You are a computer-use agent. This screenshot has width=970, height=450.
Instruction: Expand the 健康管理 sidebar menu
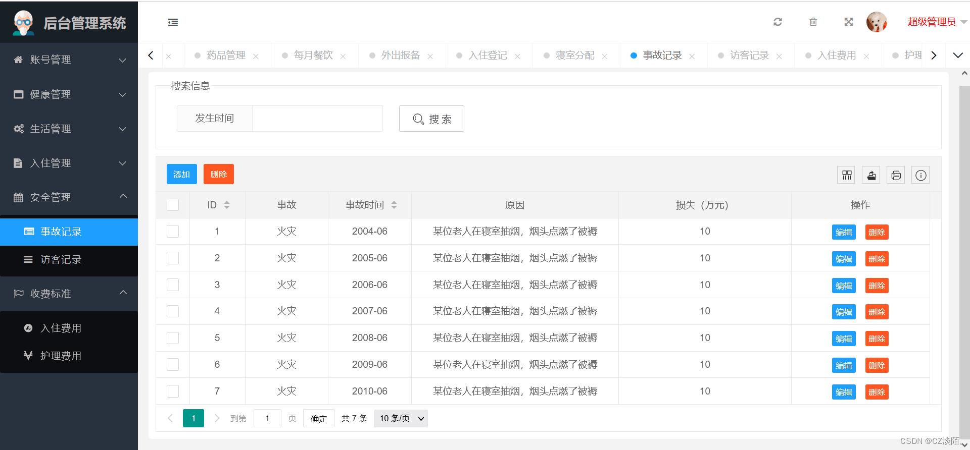point(69,94)
